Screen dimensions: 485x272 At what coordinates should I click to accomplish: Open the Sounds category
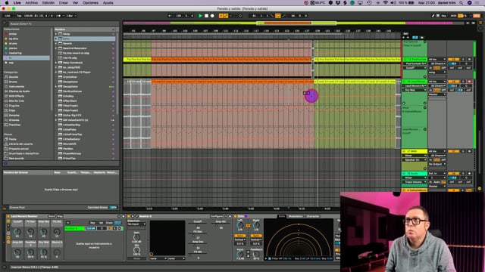[x=14, y=77]
